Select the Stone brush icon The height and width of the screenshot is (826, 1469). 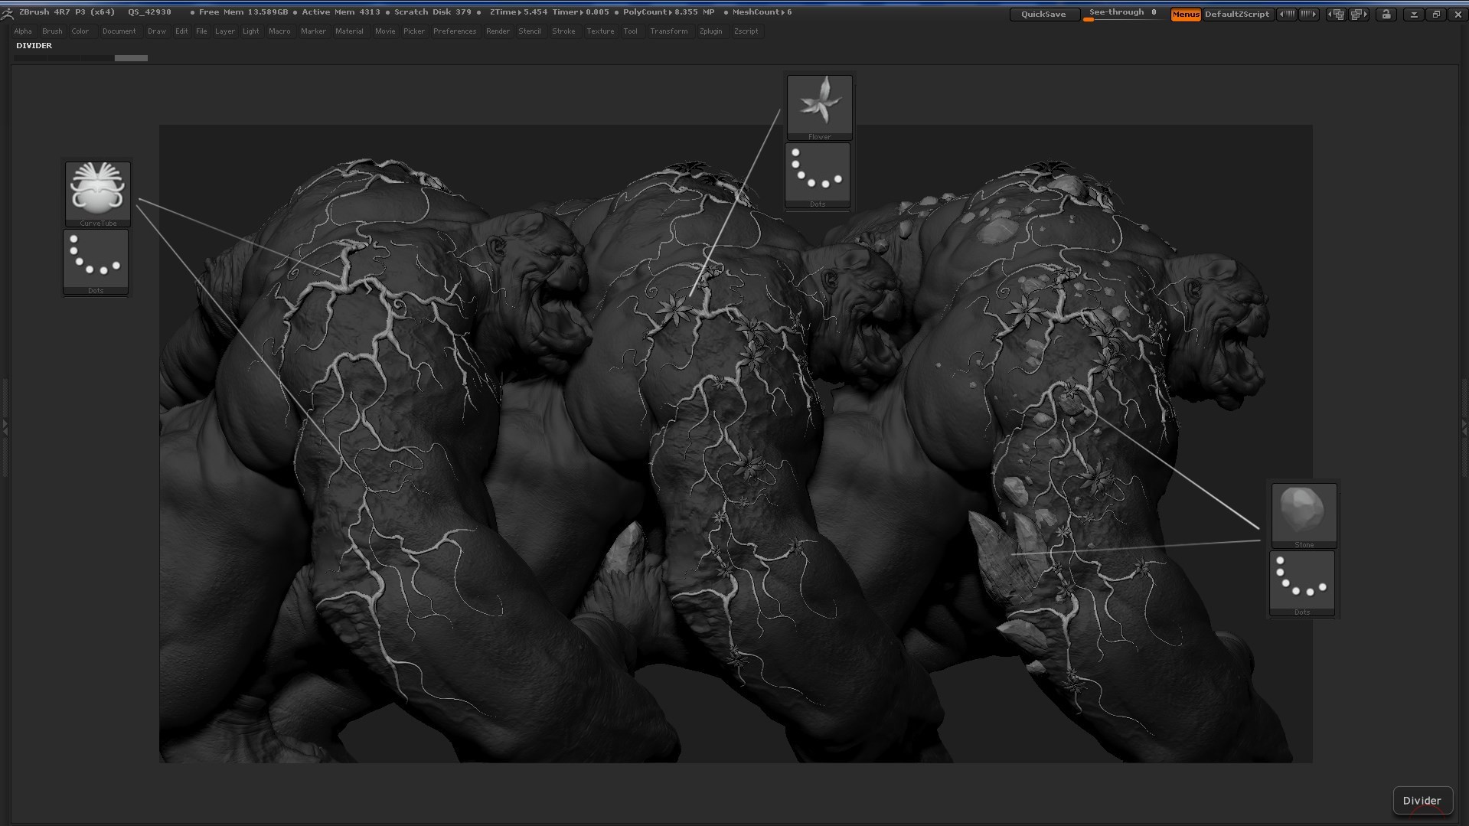tap(1304, 515)
